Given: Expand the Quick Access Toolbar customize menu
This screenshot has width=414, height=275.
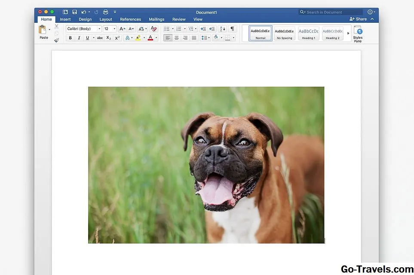Looking at the screenshot, I should [x=115, y=12].
